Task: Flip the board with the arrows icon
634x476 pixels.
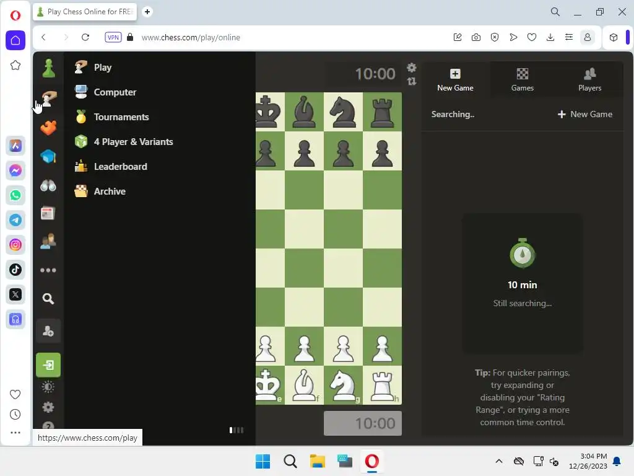Action: 412,81
